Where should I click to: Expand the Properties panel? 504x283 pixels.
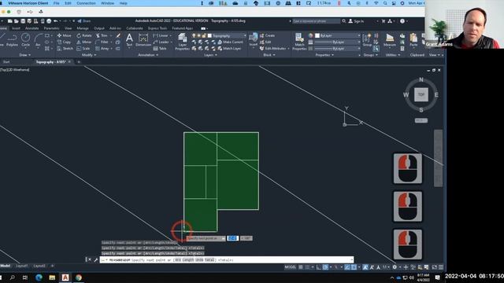(324, 55)
